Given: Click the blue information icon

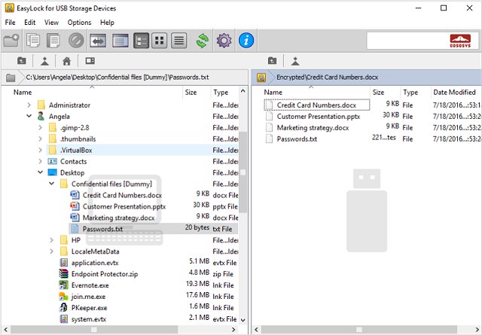Looking at the screenshot, I should pyautogui.click(x=246, y=41).
